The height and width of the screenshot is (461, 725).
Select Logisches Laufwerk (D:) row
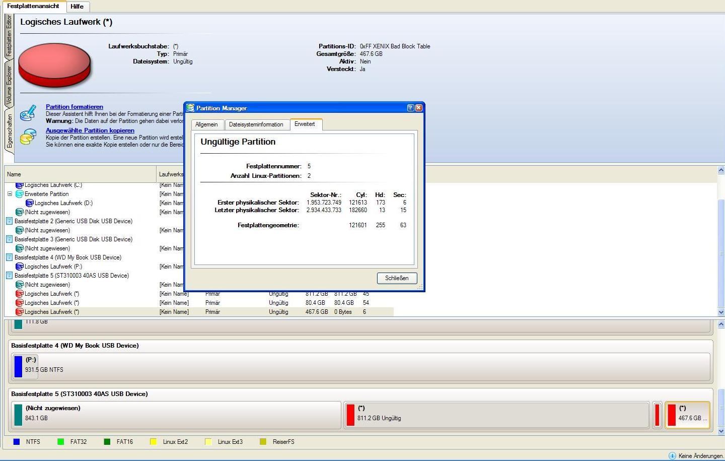63,203
